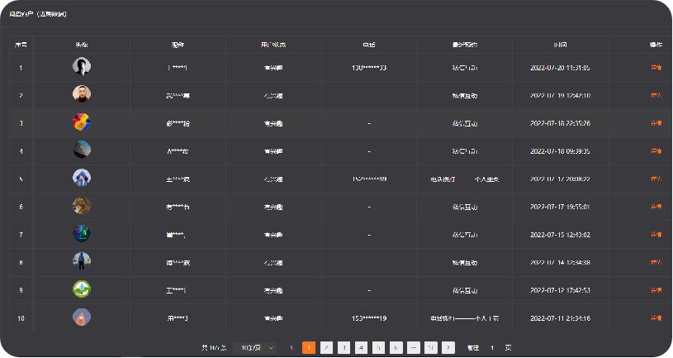Open details link for row 4
673x358 pixels.
tap(656, 151)
